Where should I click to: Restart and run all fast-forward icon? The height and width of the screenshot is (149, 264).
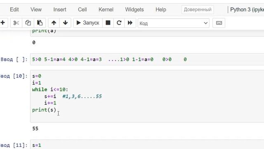(130, 23)
